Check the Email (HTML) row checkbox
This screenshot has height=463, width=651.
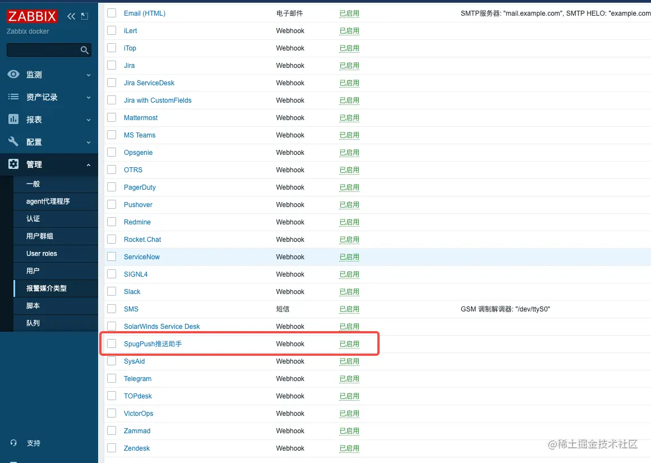click(112, 13)
